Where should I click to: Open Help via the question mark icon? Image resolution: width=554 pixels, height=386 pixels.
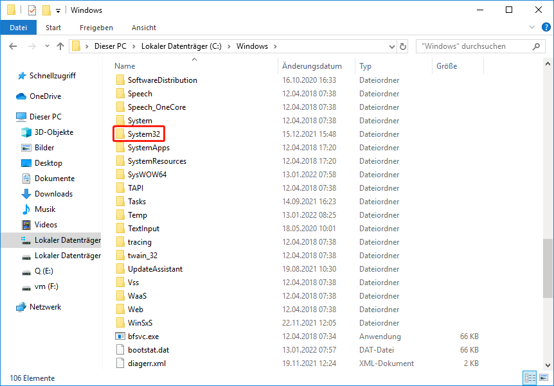click(x=546, y=27)
